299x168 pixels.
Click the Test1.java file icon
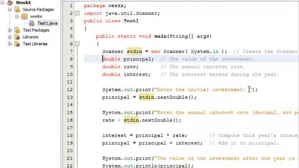(x=32, y=23)
